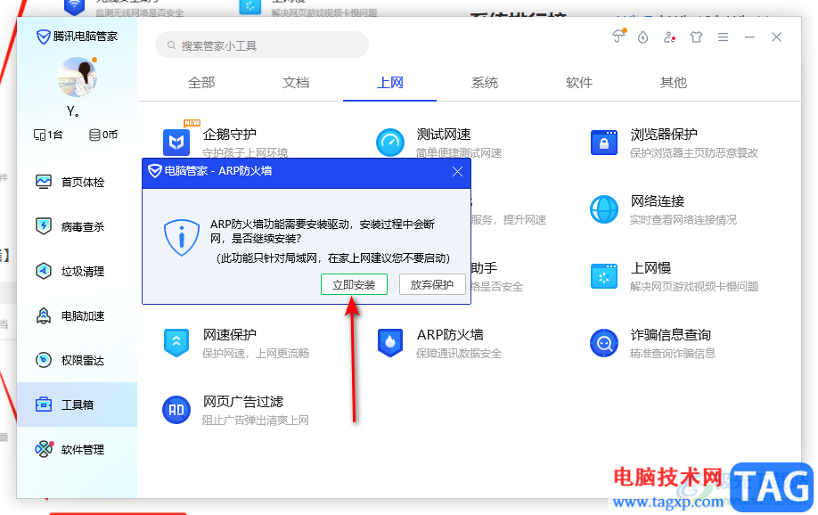Open 病毒查杀 in the sidebar

pos(77,226)
